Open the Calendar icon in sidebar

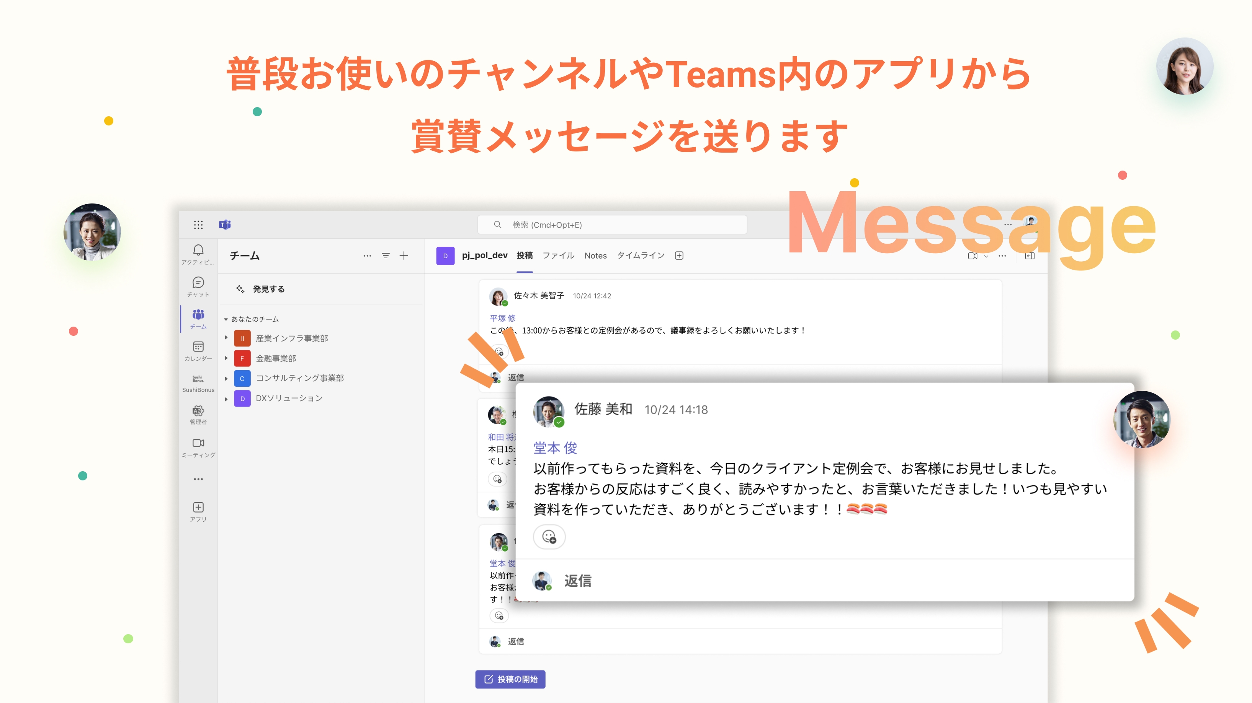[x=198, y=347]
